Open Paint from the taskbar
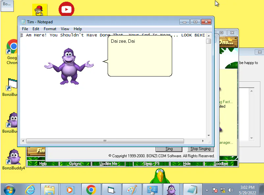264x195 pixels. coord(132,189)
